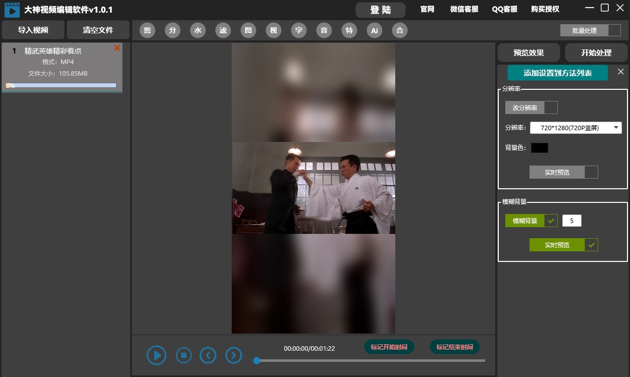Toggle 改分辨率 change resolution switch

(532, 107)
